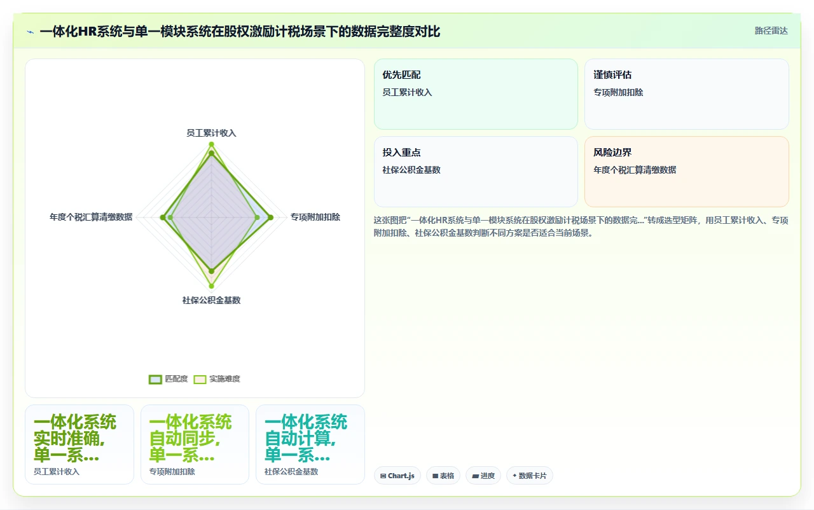
Task: Click the radar axis label 专项附加扣除
Action: (x=315, y=217)
